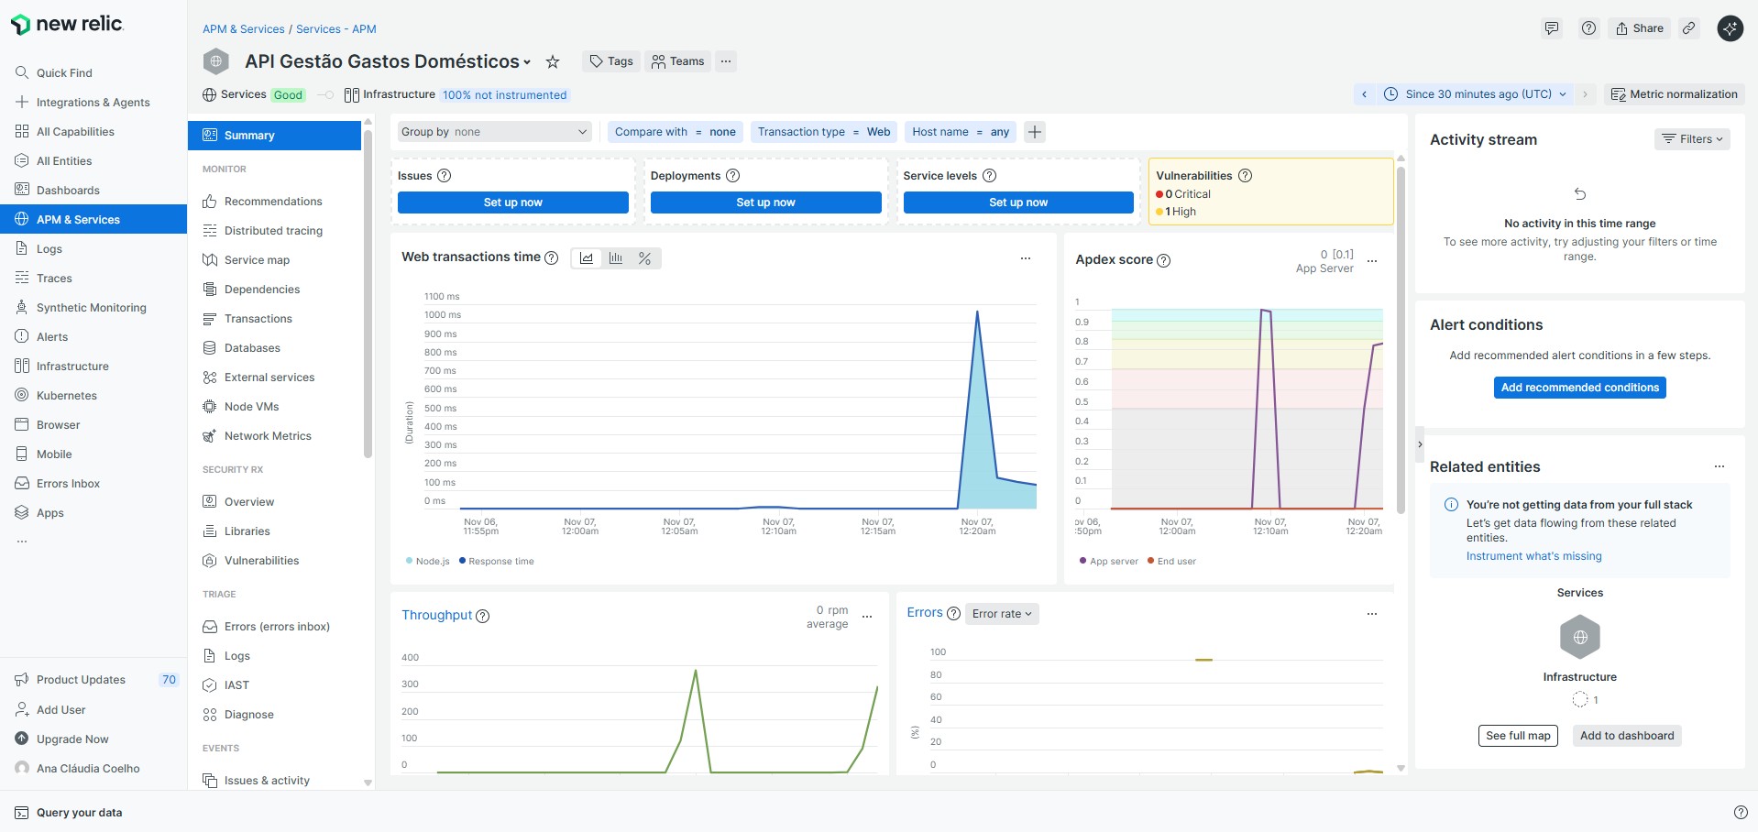This screenshot has width=1758, height=832.
Task: Open the Share button
Action: tap(1640, 28)
